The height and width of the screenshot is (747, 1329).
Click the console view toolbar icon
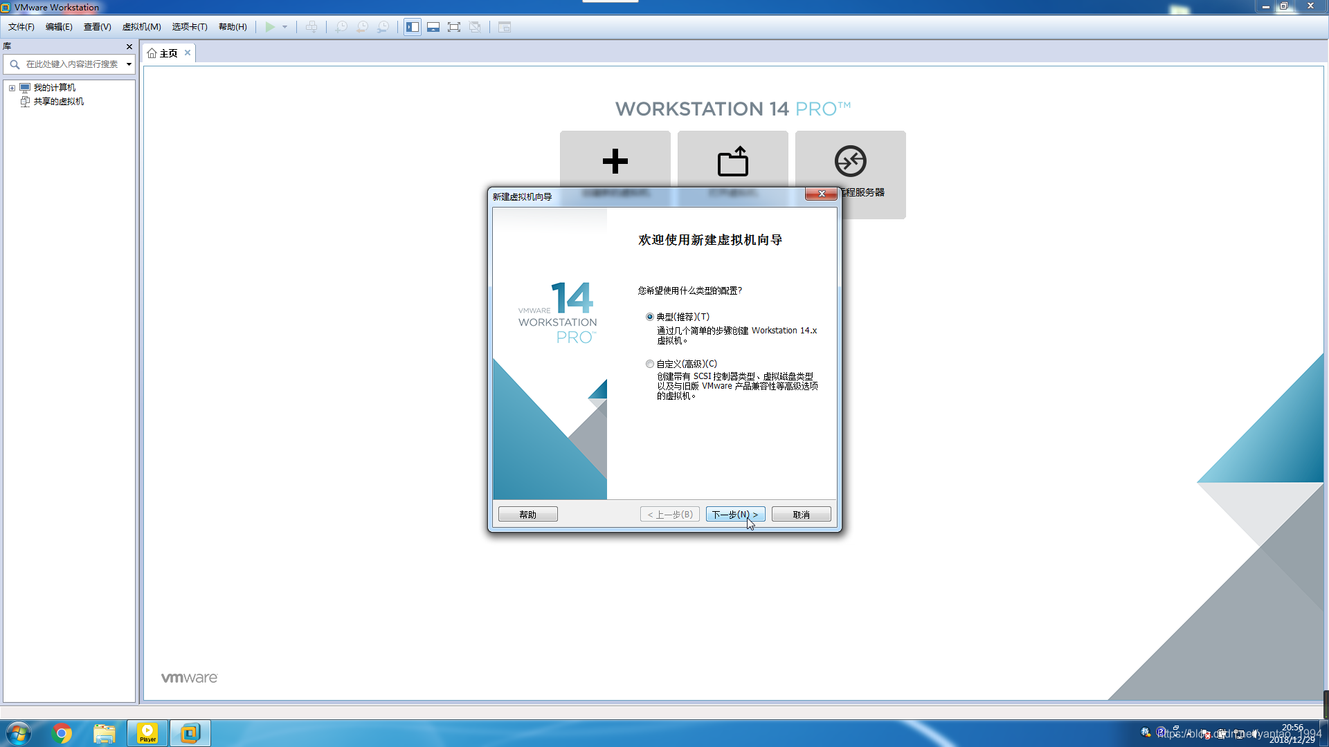pyautogui.click(x=505, y=27)
